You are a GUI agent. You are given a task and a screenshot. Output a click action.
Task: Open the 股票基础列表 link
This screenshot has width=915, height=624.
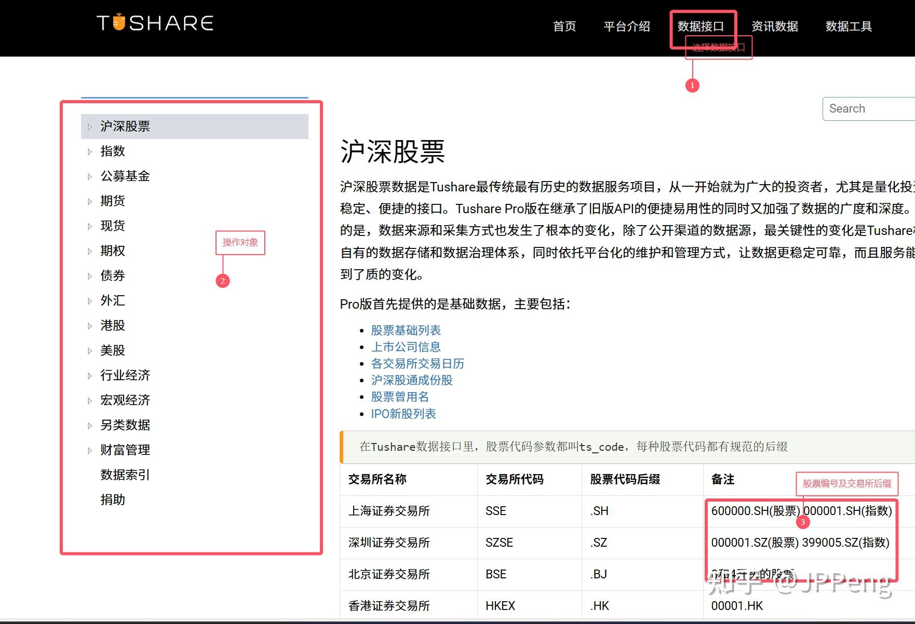tap(406, 330)
